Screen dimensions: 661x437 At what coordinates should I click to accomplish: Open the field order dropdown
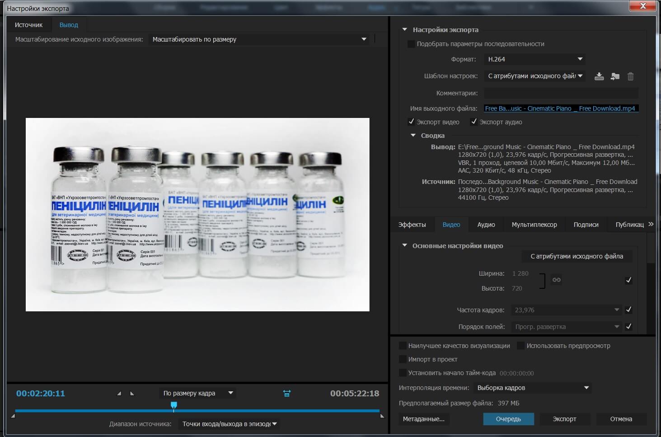pos(567,327)
